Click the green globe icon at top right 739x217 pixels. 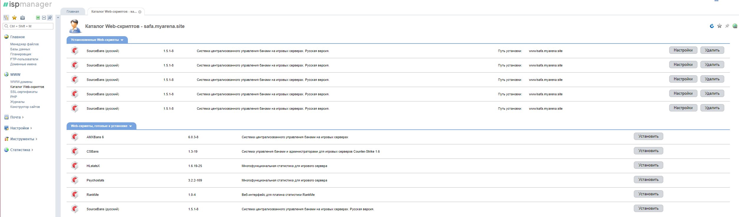click(735, 26)
